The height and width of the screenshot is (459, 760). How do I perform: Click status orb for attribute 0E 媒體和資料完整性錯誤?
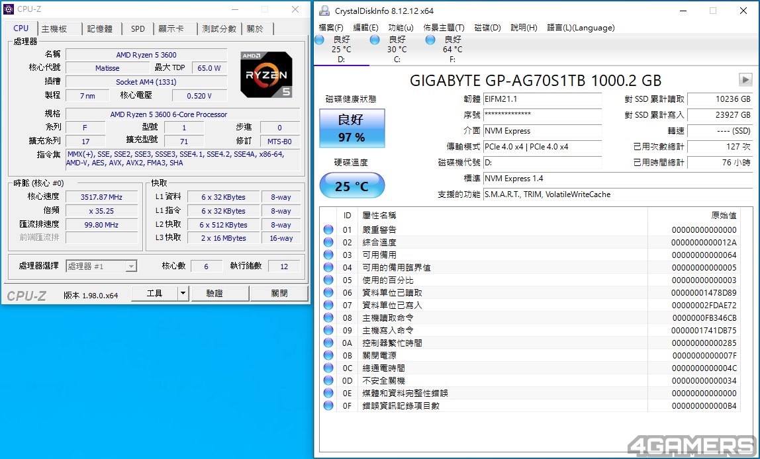(x=328, y=393)
